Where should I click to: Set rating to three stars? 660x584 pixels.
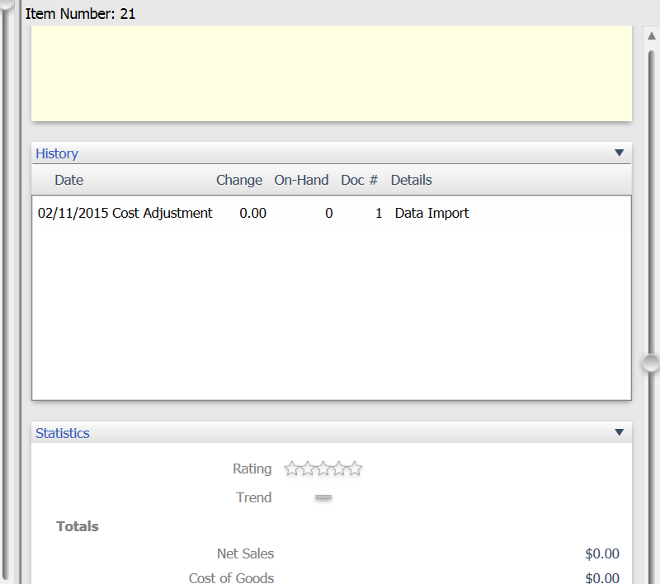tap(323, 469)
